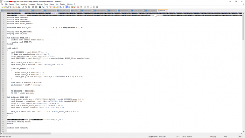
Task: Redo the action via toolbar arrow
Action: [x=36, y=7]
